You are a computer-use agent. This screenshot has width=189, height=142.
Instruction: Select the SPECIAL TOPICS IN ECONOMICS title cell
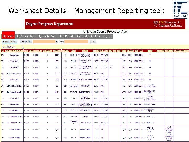(x=85, y=55)
